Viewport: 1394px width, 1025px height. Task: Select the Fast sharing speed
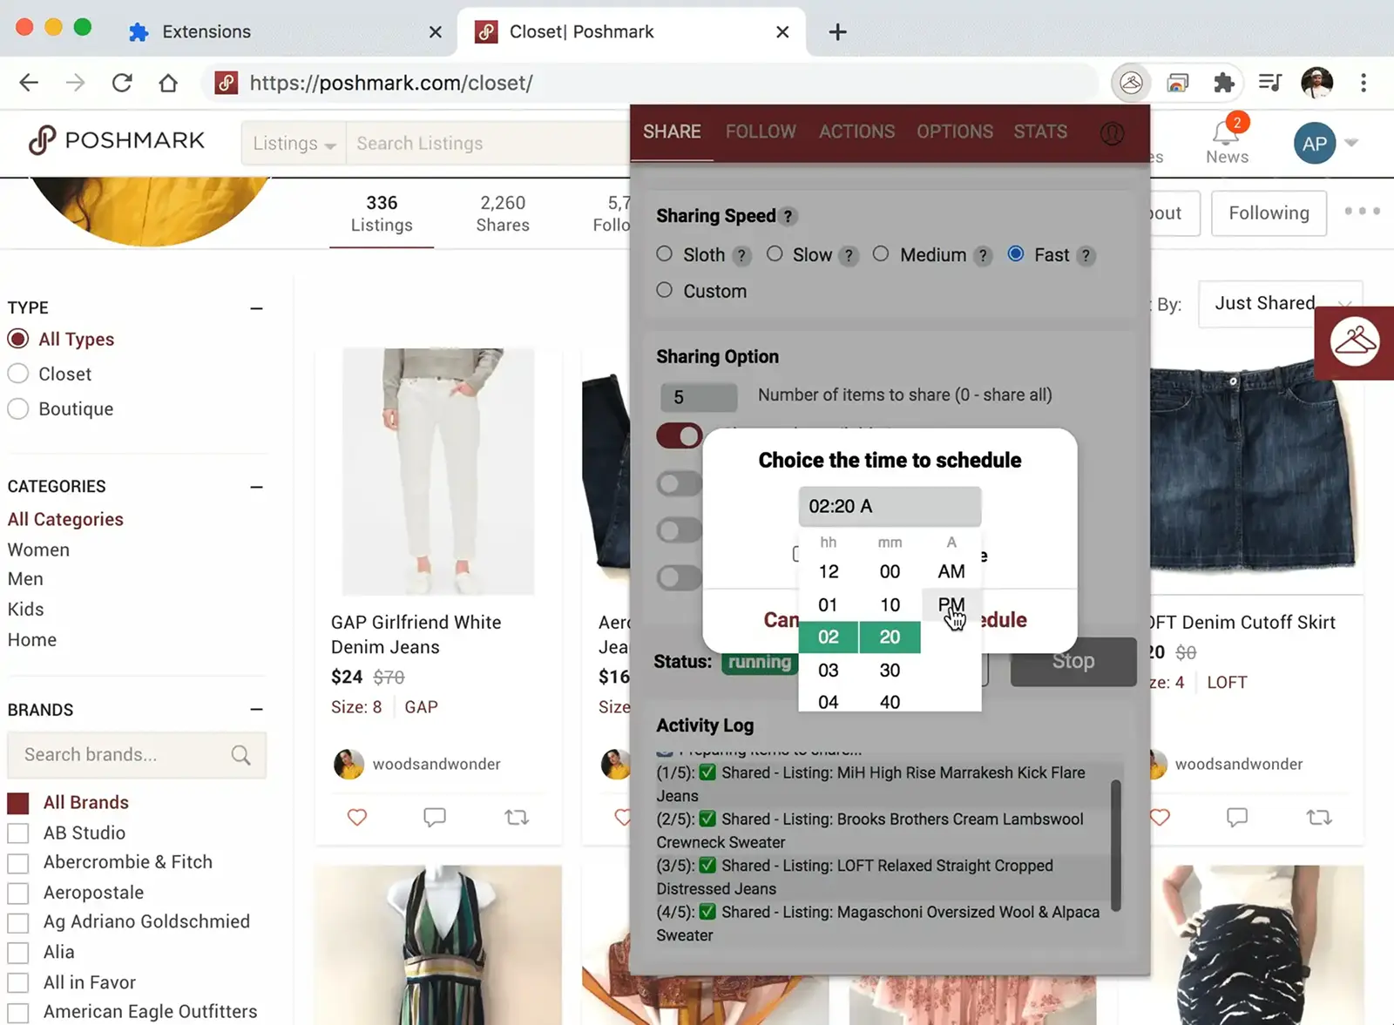[x=1015, y=253]
